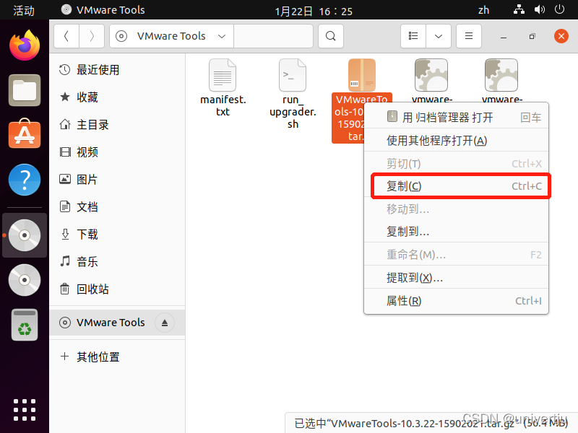Open the hamburger main menu

[469, 36]
